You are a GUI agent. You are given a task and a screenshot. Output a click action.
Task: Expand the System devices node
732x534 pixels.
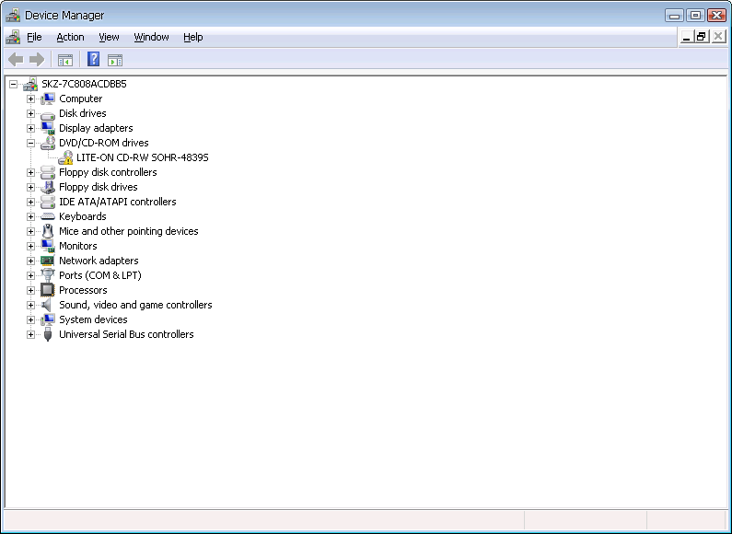tap(30, 319)
